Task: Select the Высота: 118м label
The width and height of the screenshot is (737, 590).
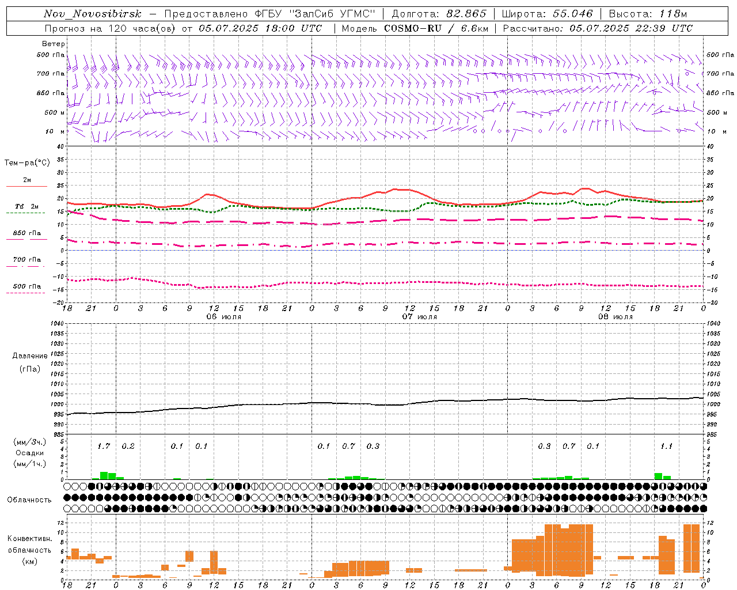Action: pos(648,14)
